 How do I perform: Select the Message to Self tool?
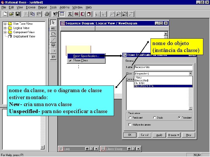53,57
